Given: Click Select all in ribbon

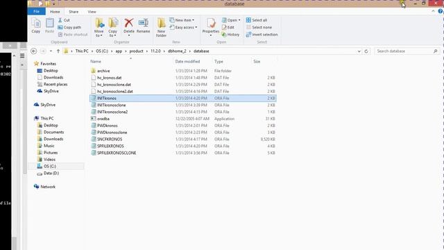Looking at the screenshot, I should pyautogui.click(x=257, y=20).
